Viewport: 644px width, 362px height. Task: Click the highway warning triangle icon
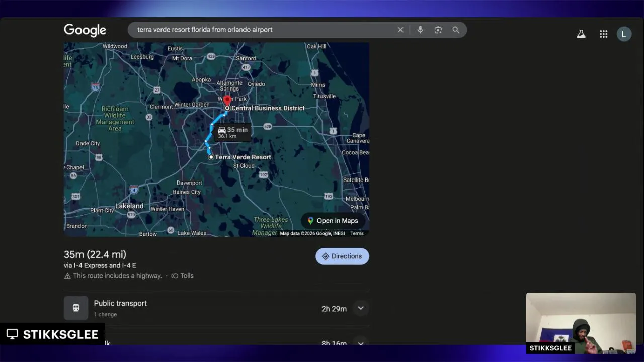click(67, 276)
